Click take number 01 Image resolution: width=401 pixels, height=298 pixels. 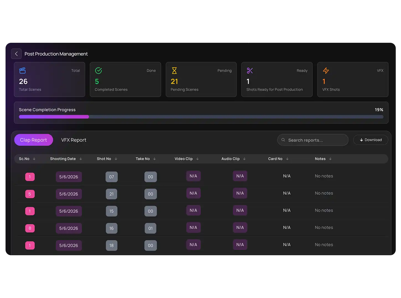tap(150, 228)
